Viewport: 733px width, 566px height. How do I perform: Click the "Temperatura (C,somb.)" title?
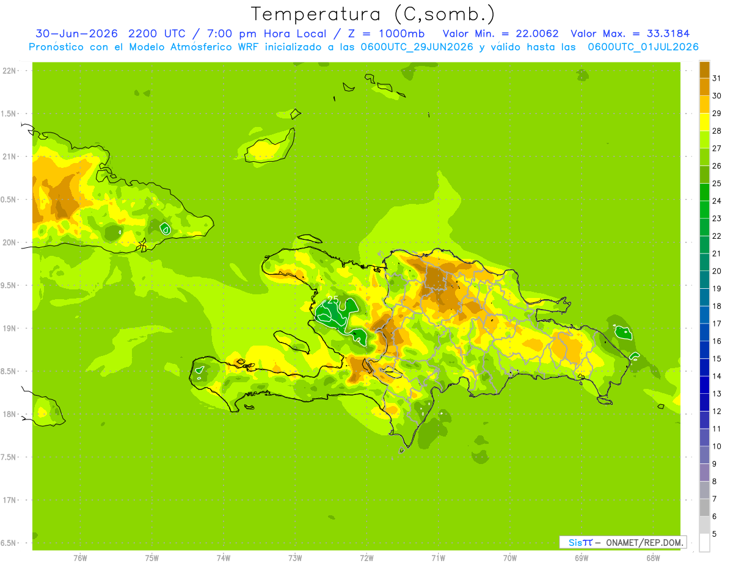pos(373,13)
